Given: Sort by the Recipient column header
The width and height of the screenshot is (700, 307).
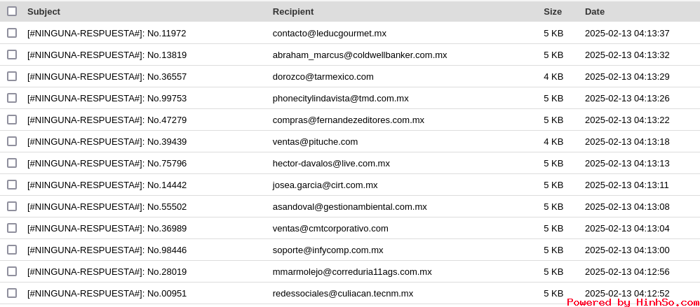Looking at the screenshot, I should [293, 12].
